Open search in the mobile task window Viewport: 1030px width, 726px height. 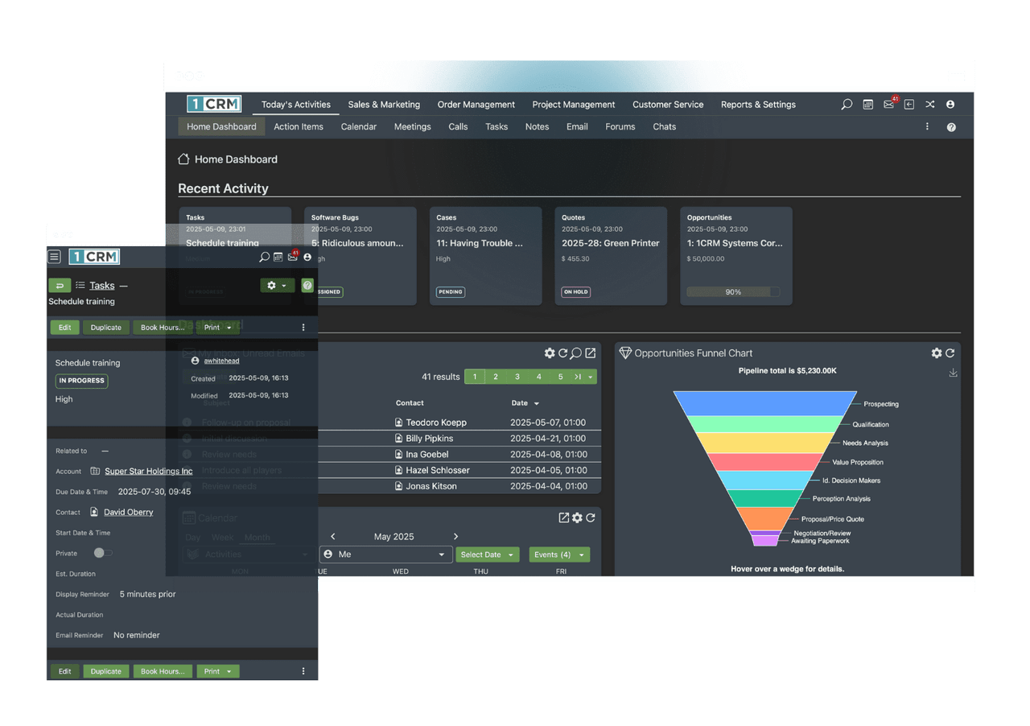click(x=264, y=258)
